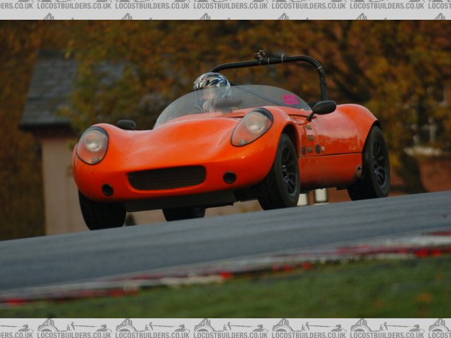Click the large black side mirror
This screenshot has width=451, height=338.
(323, 108)
